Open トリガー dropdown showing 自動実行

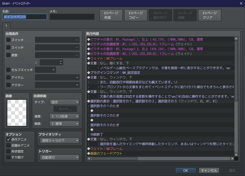60,157
